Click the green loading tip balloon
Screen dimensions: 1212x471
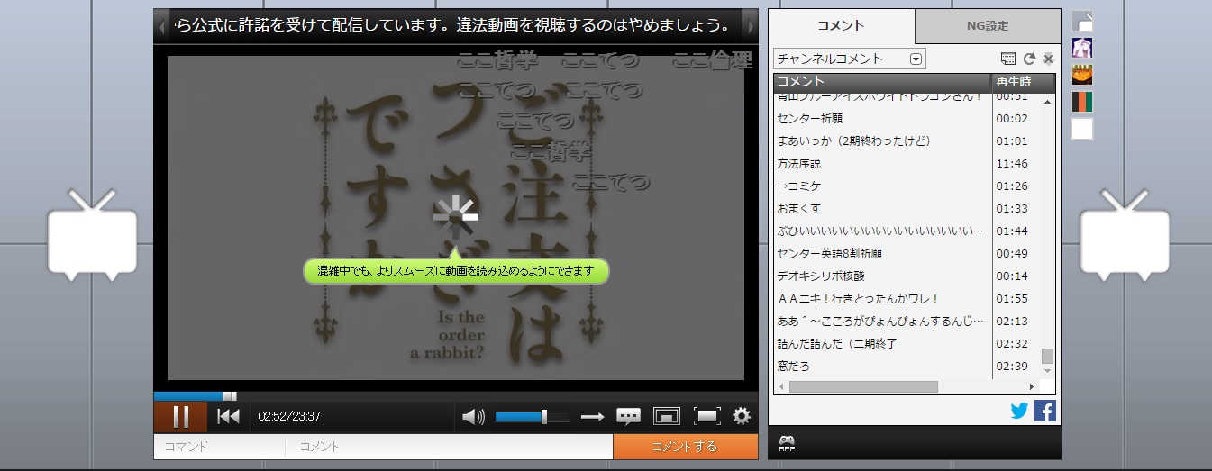457,270
